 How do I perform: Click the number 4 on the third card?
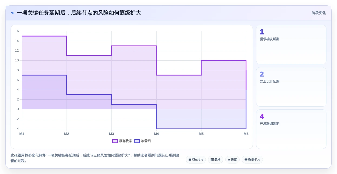(x=262, y=117)
